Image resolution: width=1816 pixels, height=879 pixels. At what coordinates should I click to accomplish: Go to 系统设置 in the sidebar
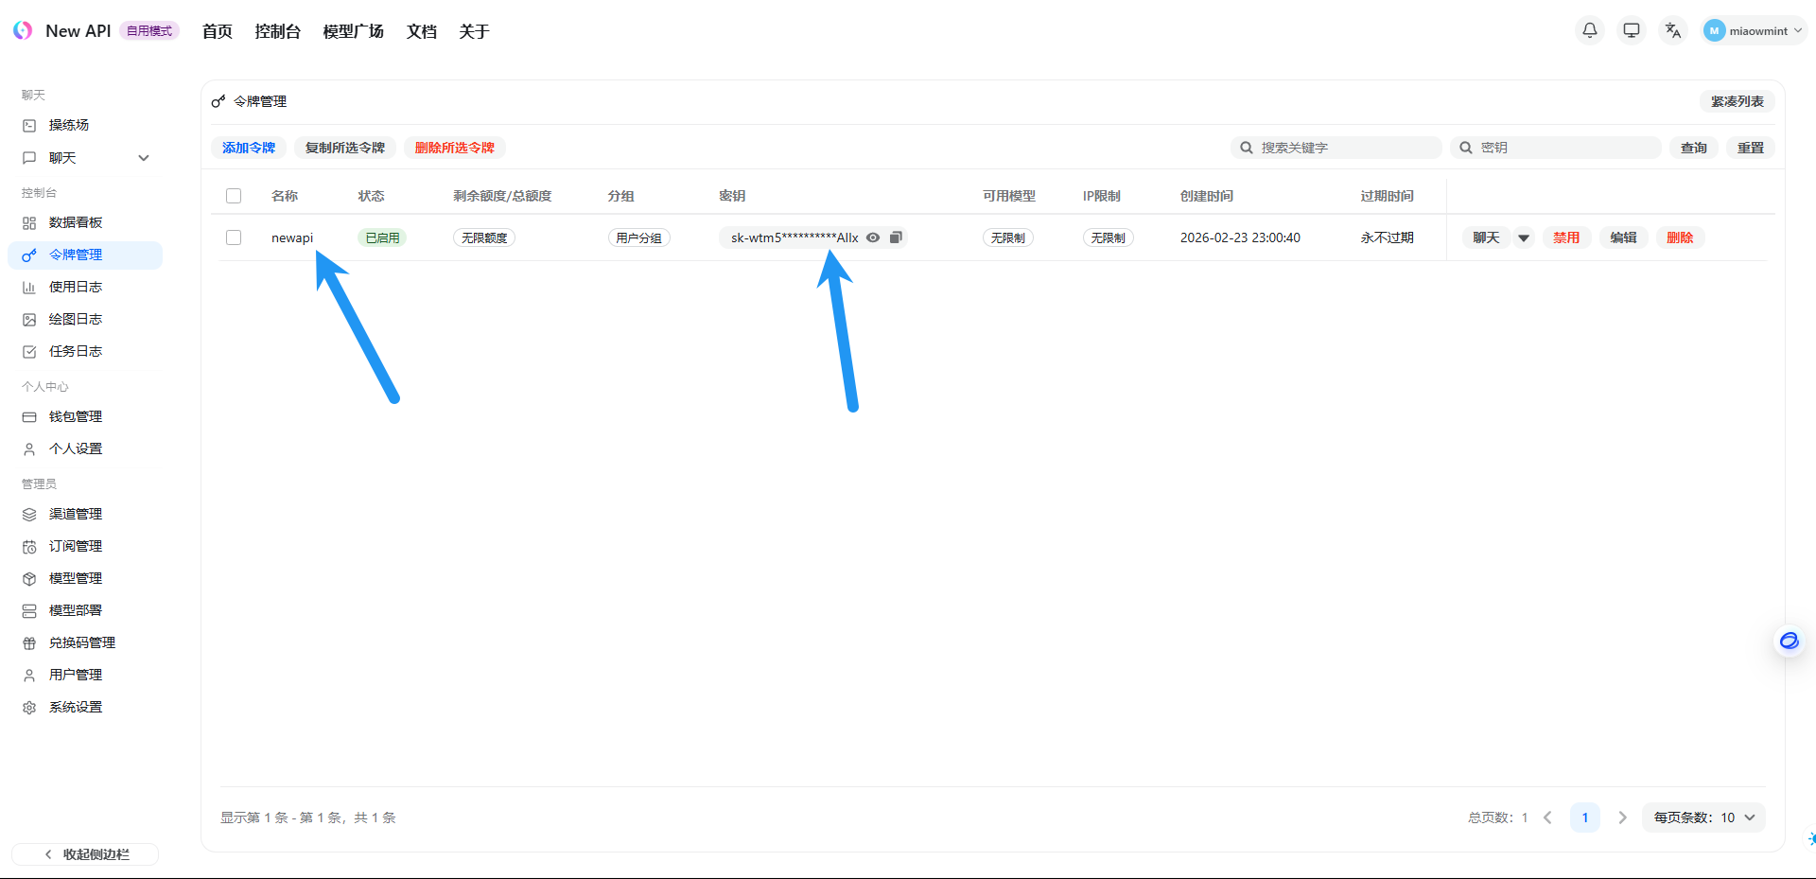pos(76,707)
